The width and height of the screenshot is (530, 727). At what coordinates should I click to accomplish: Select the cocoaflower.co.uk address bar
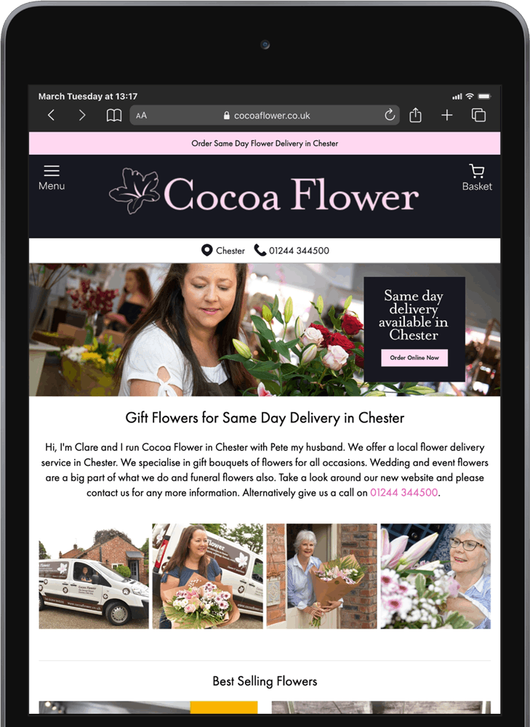(265, 116)
